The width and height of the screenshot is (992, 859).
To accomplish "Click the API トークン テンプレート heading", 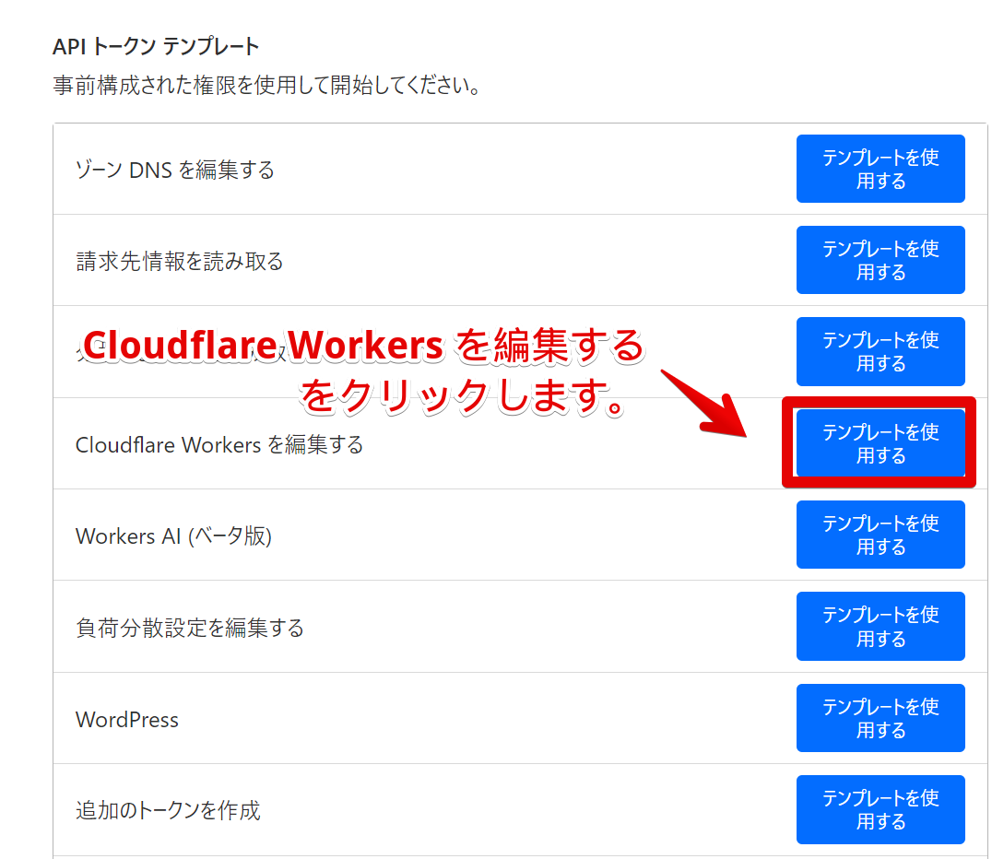I will pos(155,43).
